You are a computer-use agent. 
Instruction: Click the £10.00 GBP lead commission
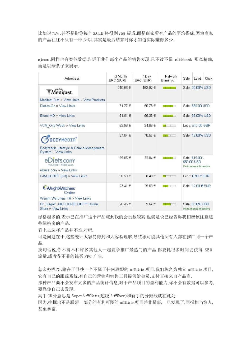[x=201, y=126]
